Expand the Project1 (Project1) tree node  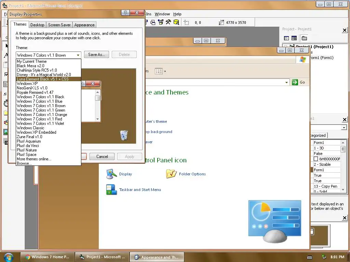(x=285, y=47)
